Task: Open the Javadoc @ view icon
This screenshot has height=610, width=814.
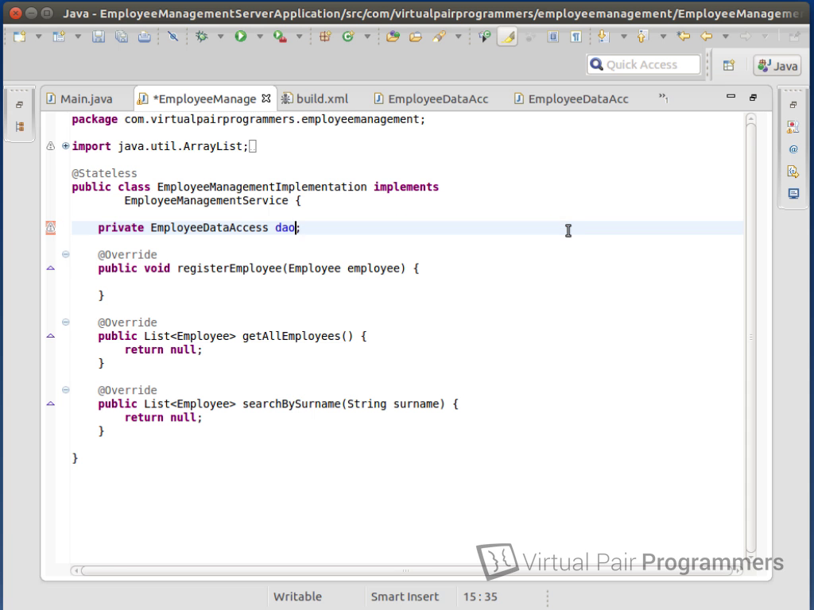Action: (793, 149)
